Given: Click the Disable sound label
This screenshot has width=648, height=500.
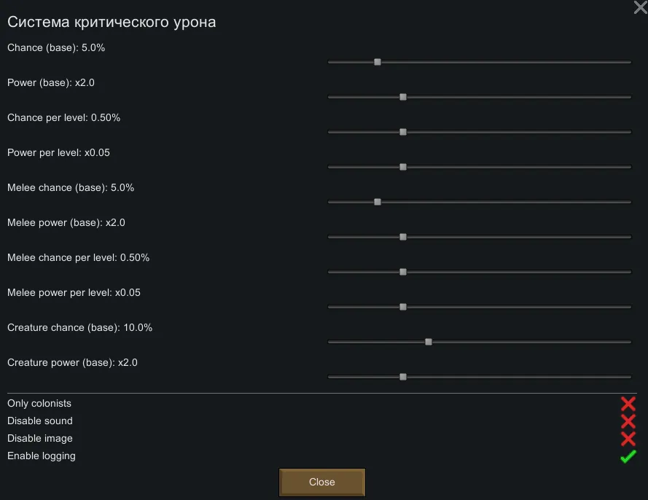Looking at the screenshot, I should (x=40, y=421).
